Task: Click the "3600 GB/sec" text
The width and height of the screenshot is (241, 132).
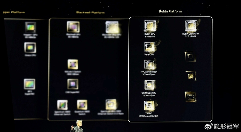Action: [149, 74]
